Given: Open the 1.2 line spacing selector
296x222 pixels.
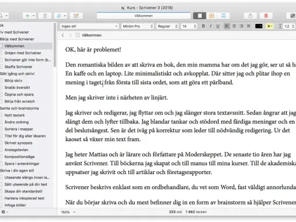Looking at the screenshot, I should (290, 26).
